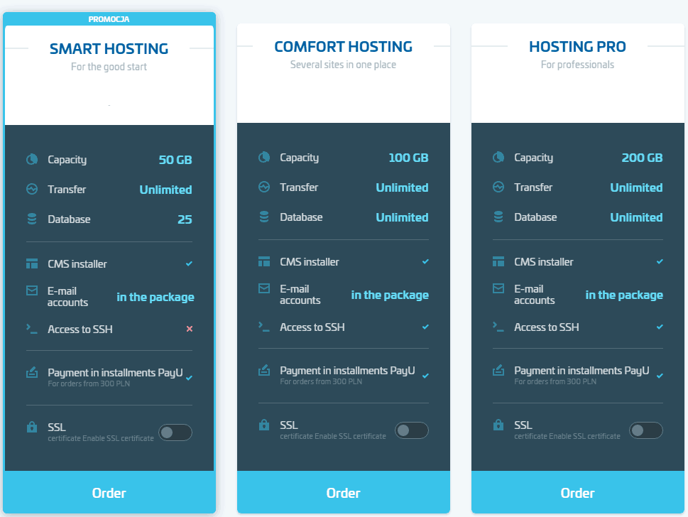Click the E-mail envelope icon in Comfort Hosting
Screen dimensions: 688x517
(x=263, y=288)
